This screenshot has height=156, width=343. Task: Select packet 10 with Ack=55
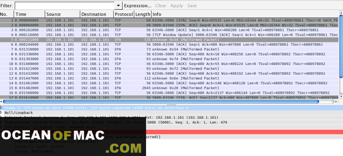point(169,64)
